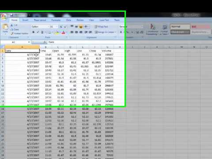Viewport: 212px width, 159px height.
Task: Click the Merge & Center button
Action: [x=104, y=32]
